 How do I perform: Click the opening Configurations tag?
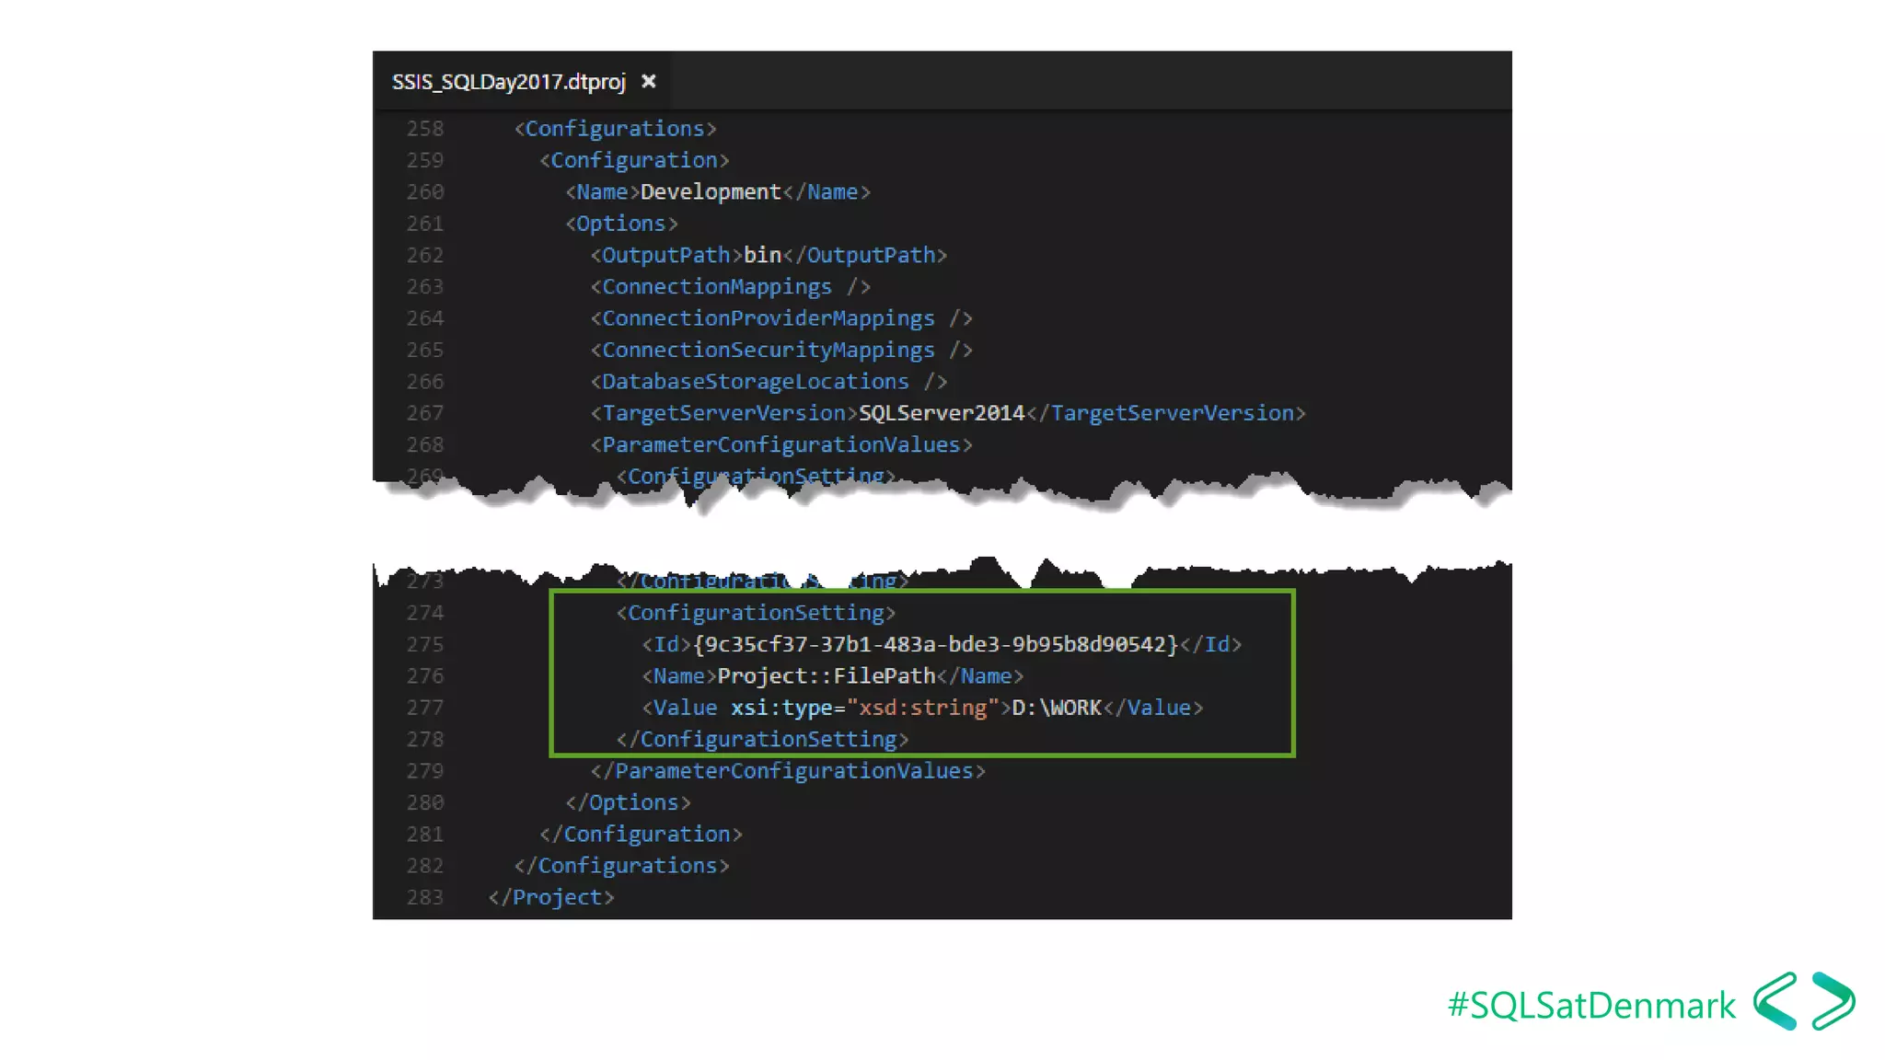615,129
